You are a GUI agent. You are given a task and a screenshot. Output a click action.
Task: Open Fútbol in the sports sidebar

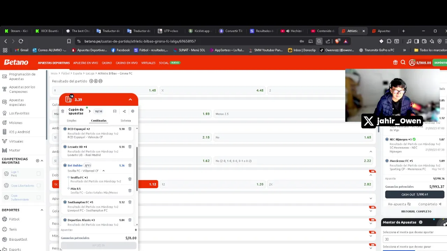[x=14, y=219]
